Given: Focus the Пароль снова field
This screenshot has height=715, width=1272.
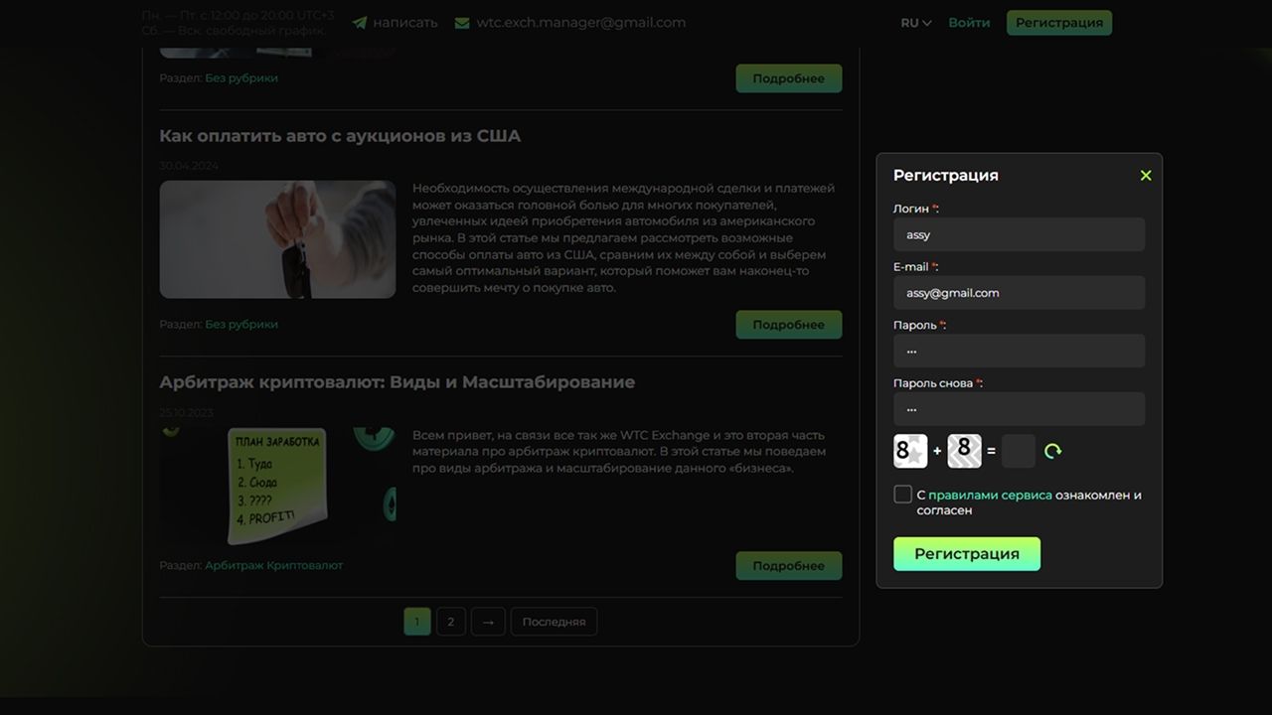Looking at the screenshot, I should [x=1019, y=409].
